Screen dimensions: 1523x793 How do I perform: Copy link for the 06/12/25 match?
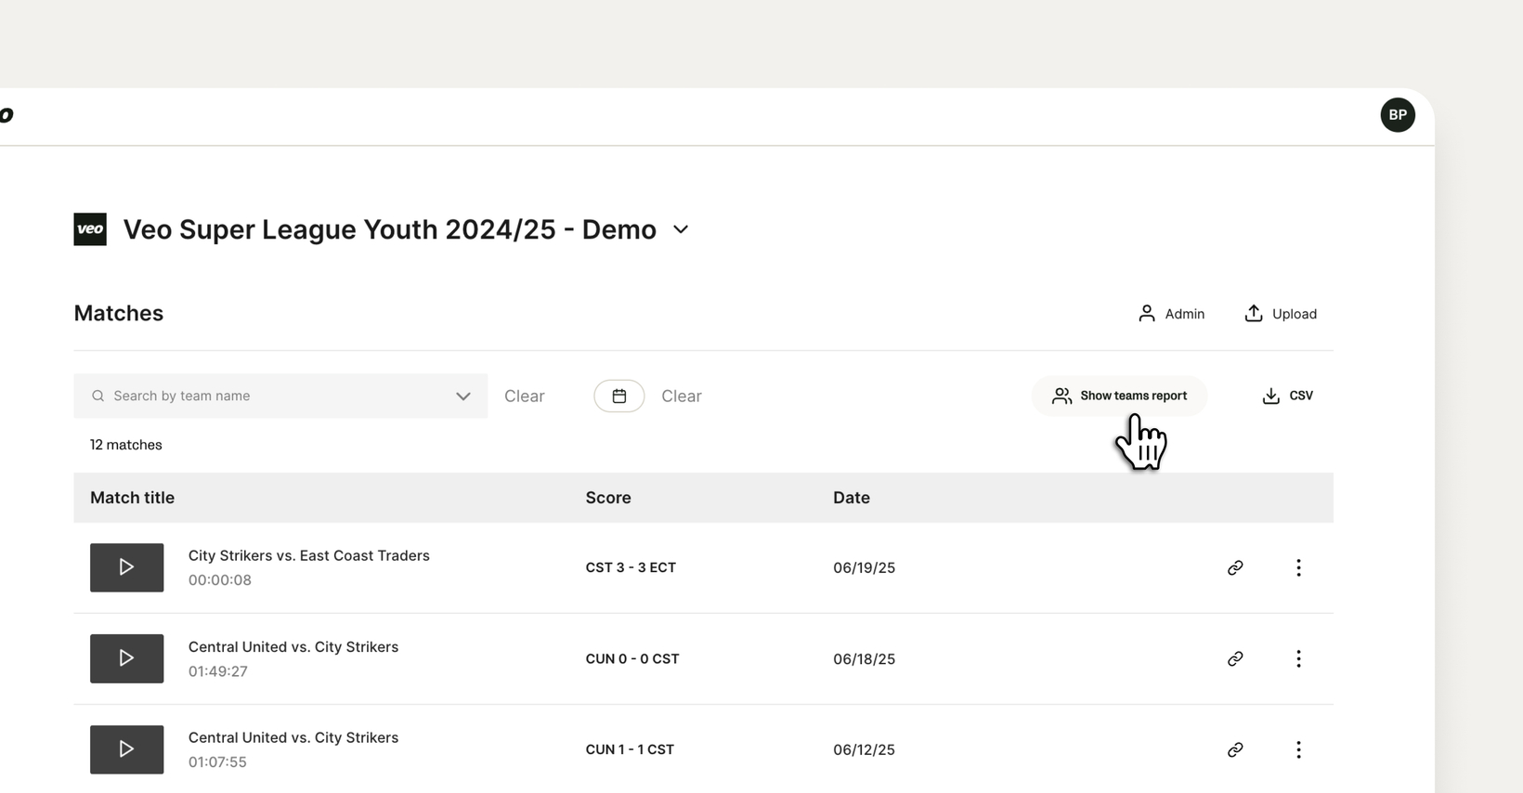(x=1235, y=749)
